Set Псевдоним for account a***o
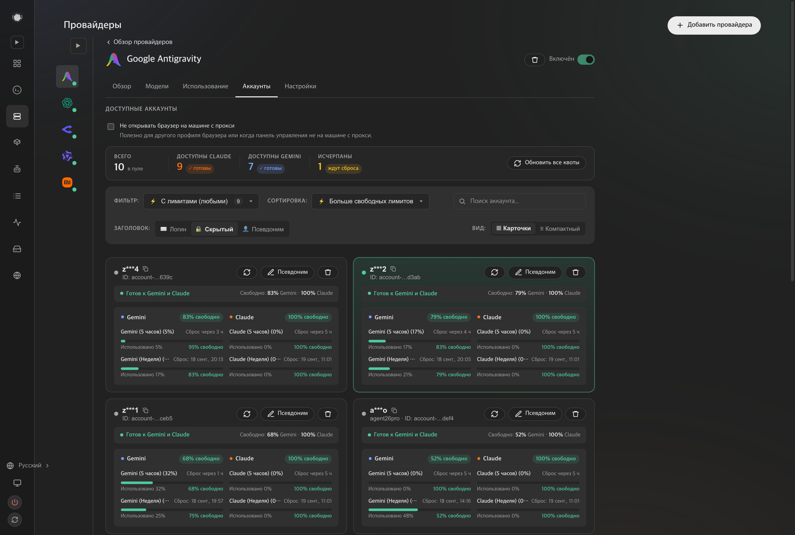The width and height of the screenshot is (795, 535). (x=535, y=414)
